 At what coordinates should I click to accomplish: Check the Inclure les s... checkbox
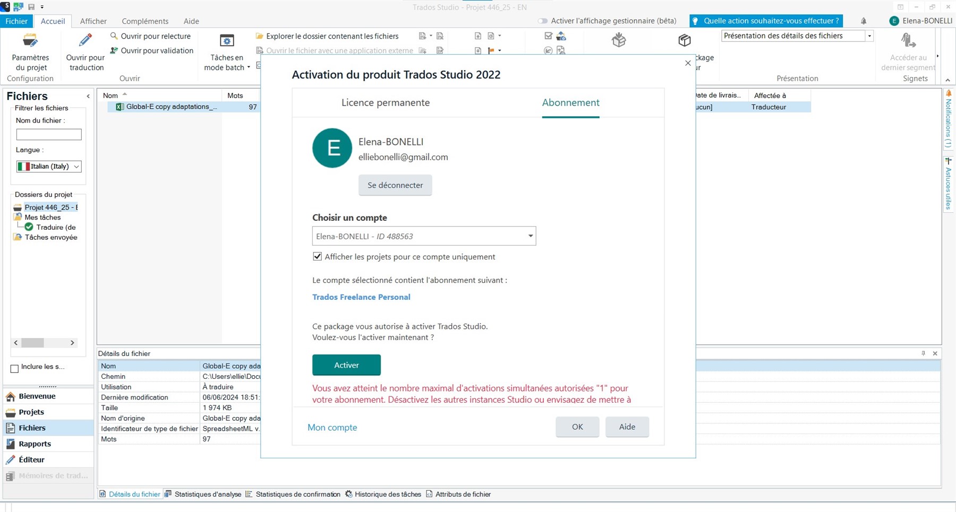click(15, 368)
